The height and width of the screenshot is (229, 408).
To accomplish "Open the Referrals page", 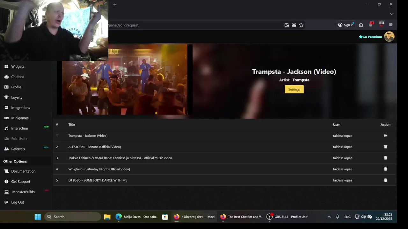I will coord(18,149).
